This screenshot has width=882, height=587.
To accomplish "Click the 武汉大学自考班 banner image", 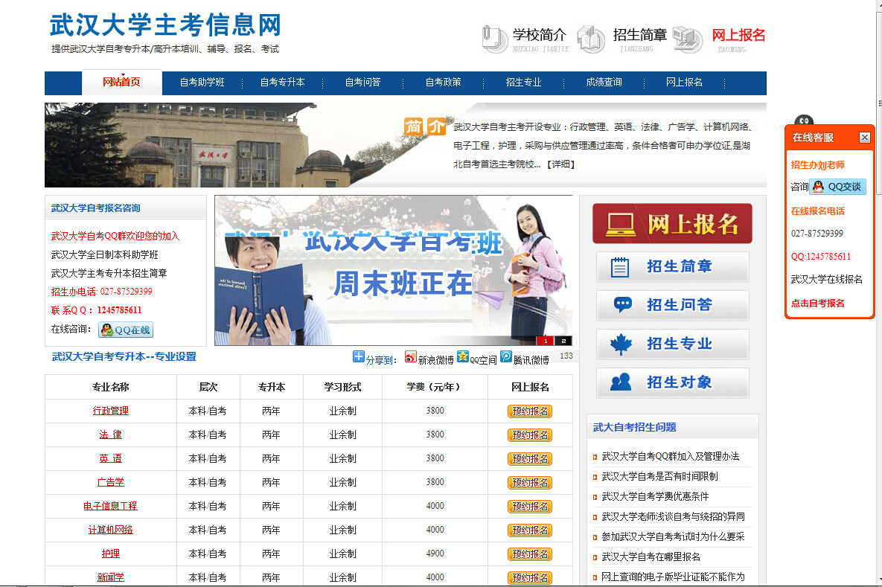I will (393, 271).
